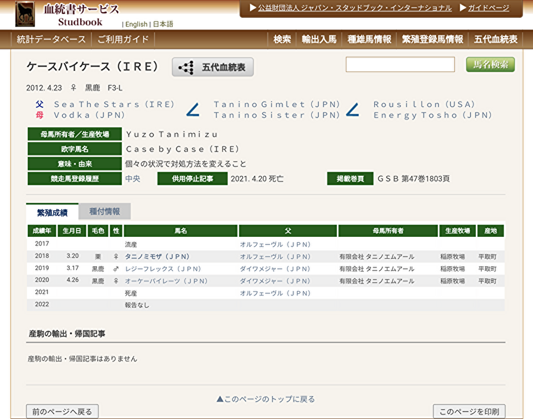533x419 pixels.
Task: Click GSB 第47巻1803頁 reference
Action: 413,179
